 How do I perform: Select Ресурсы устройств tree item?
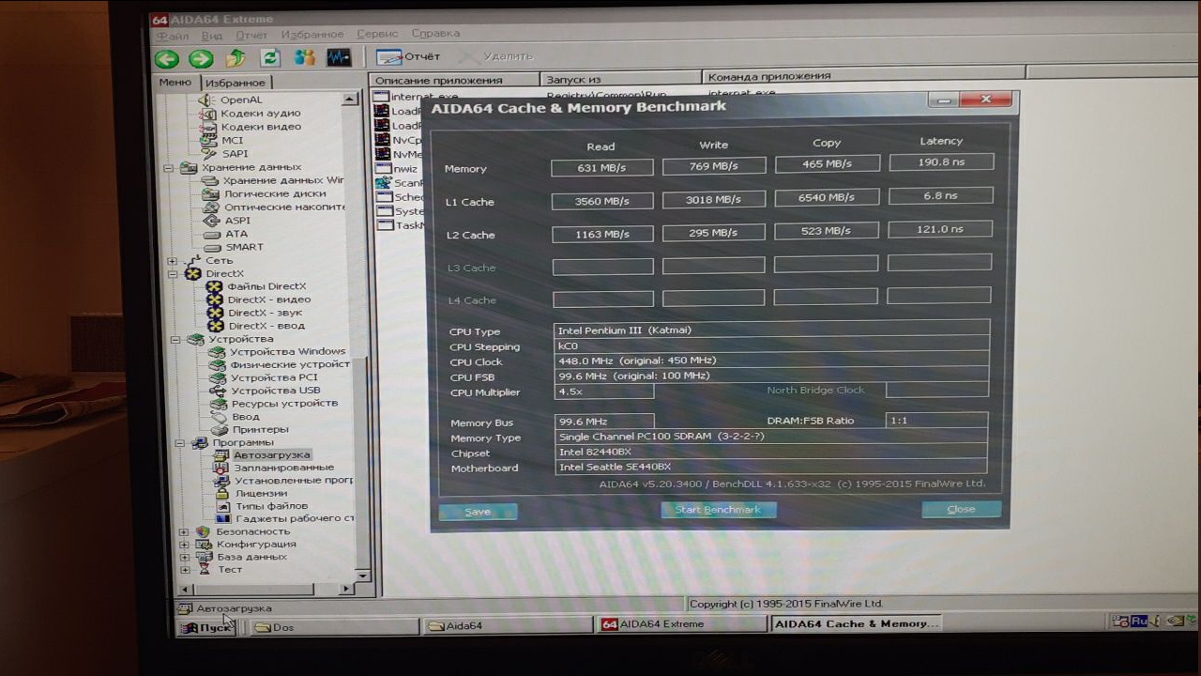click(284, 404)
